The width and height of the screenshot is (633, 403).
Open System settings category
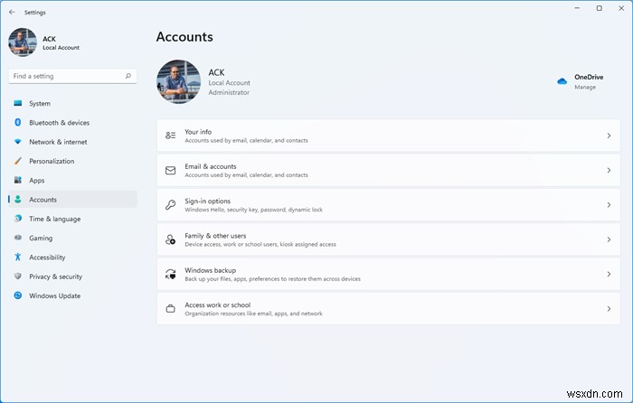[72, 103]
